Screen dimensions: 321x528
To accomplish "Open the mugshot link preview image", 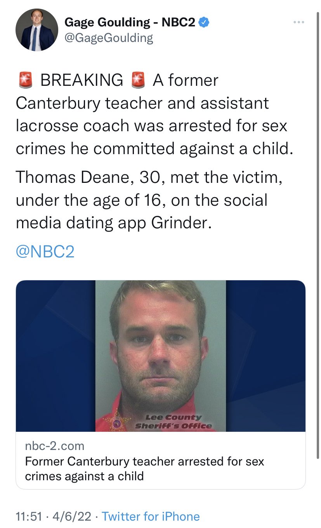I will 160,355.
